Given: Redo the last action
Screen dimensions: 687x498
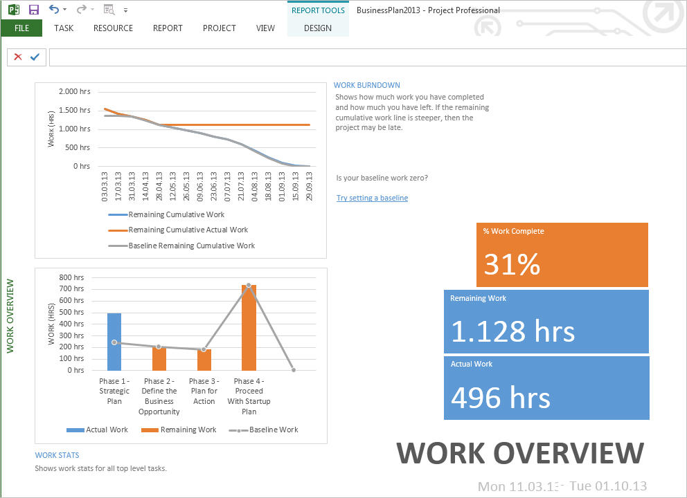Looking at the screenshot, I should tap(82, 9).
